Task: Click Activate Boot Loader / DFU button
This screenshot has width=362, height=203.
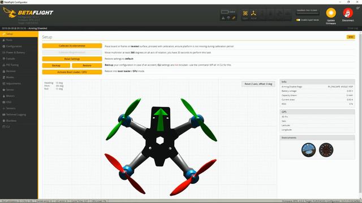Action: (x=72, y=72)
